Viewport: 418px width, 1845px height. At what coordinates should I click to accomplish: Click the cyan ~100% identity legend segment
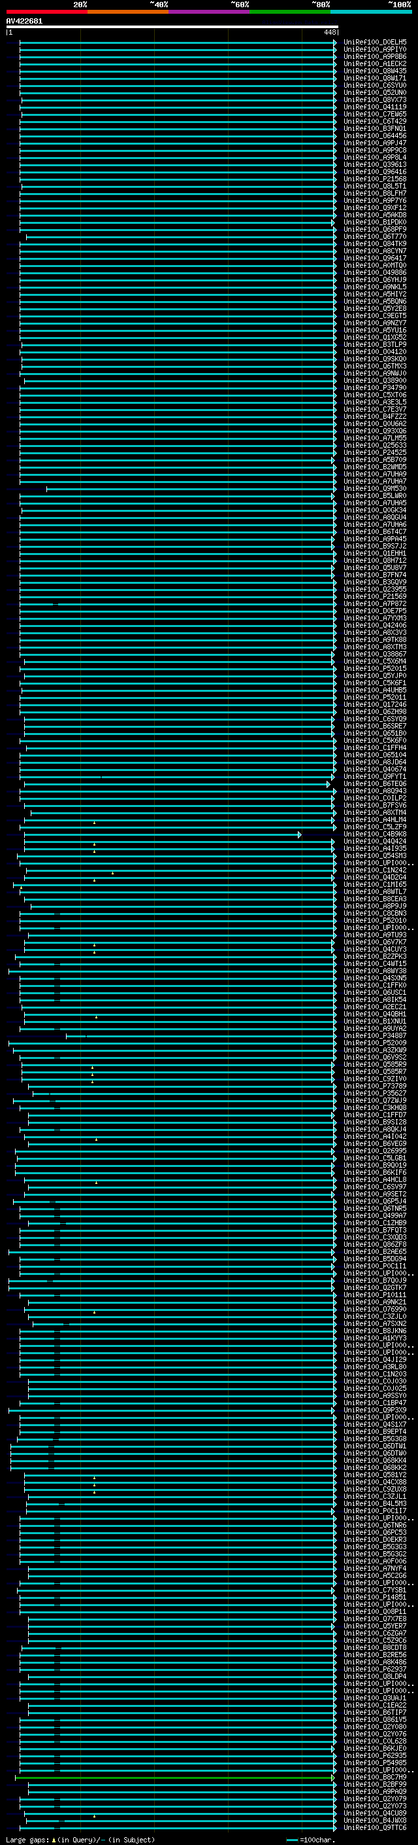(371, 12)
